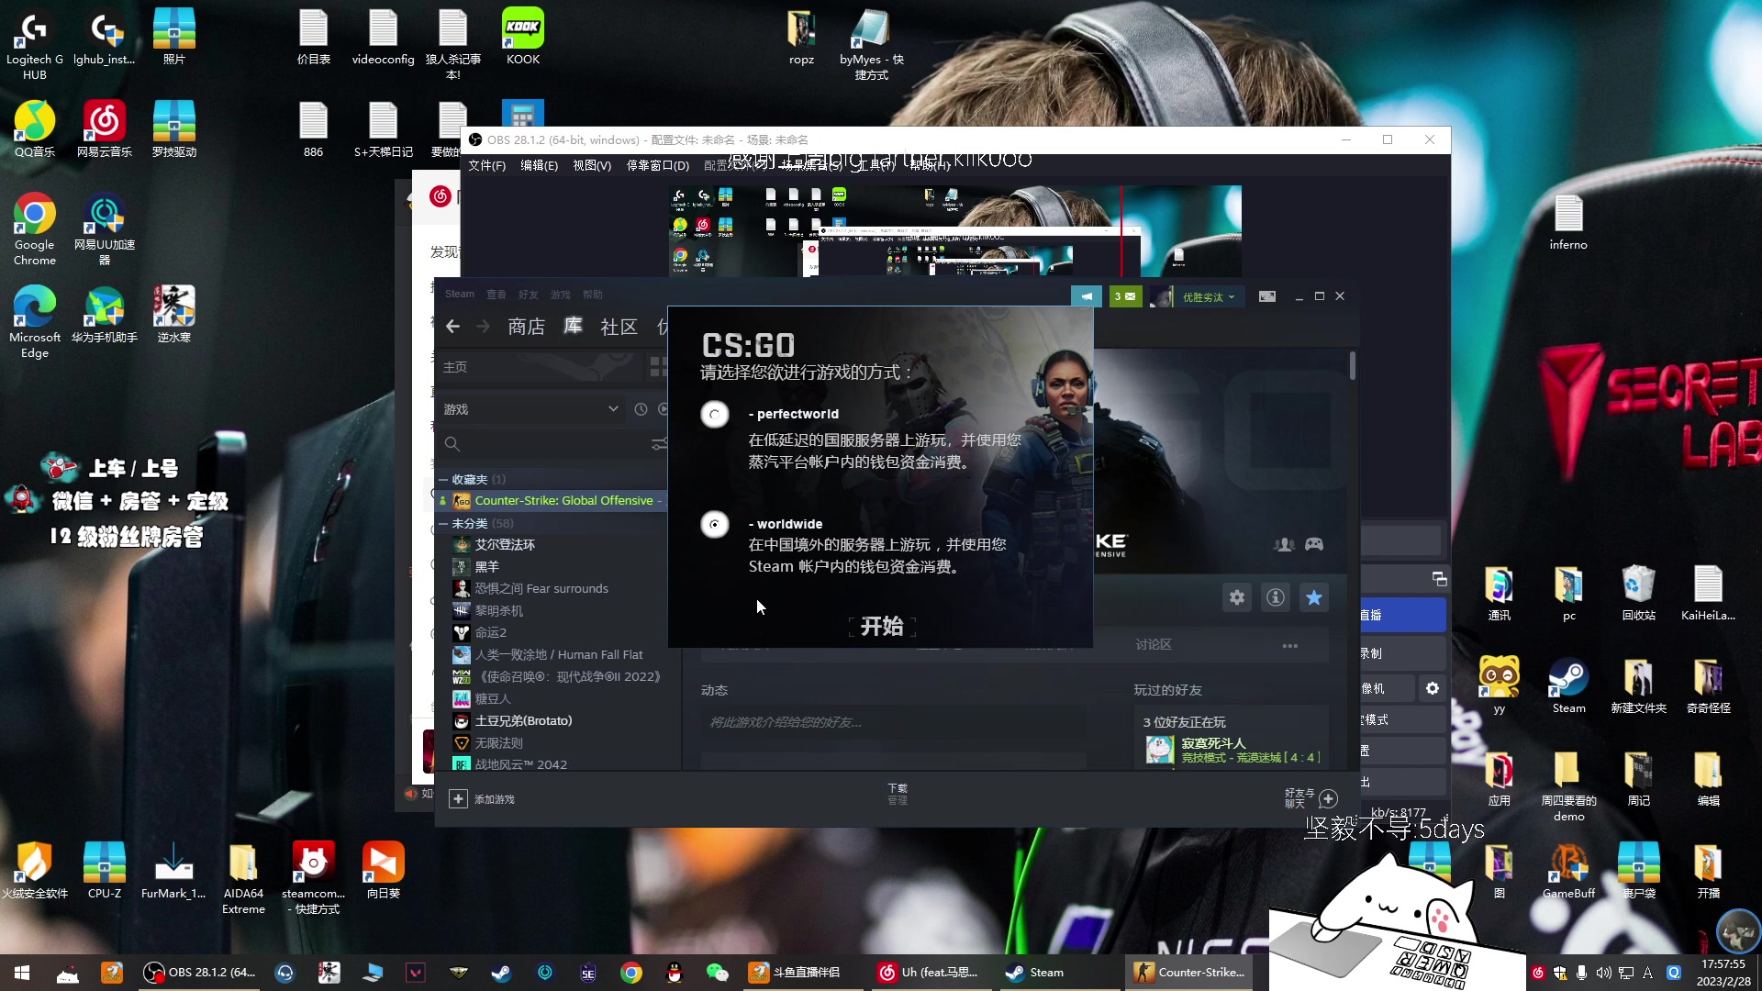The image size is (1762, 991).
Task: Switch to the 库 library tab
Action: pyautogui.click(x=573, y=327)
